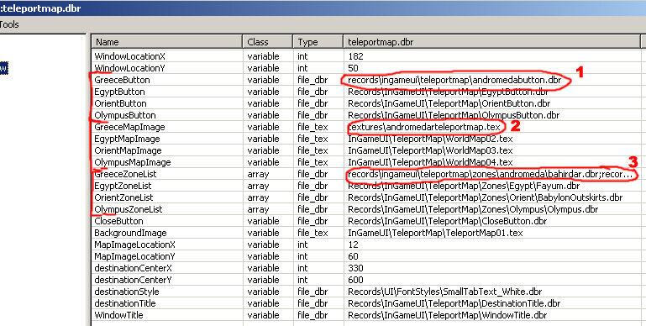Edit the destinationCenterY value 600

point(355,281)
